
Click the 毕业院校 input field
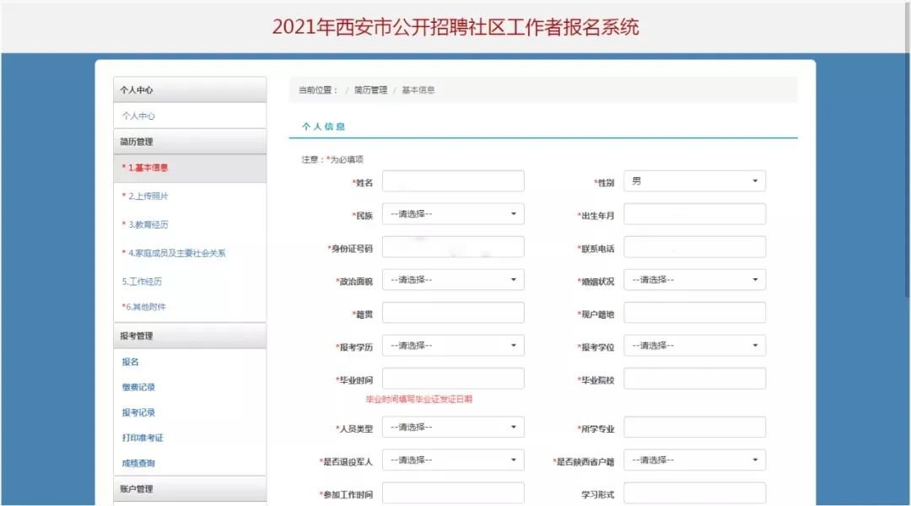coord(694,379)
